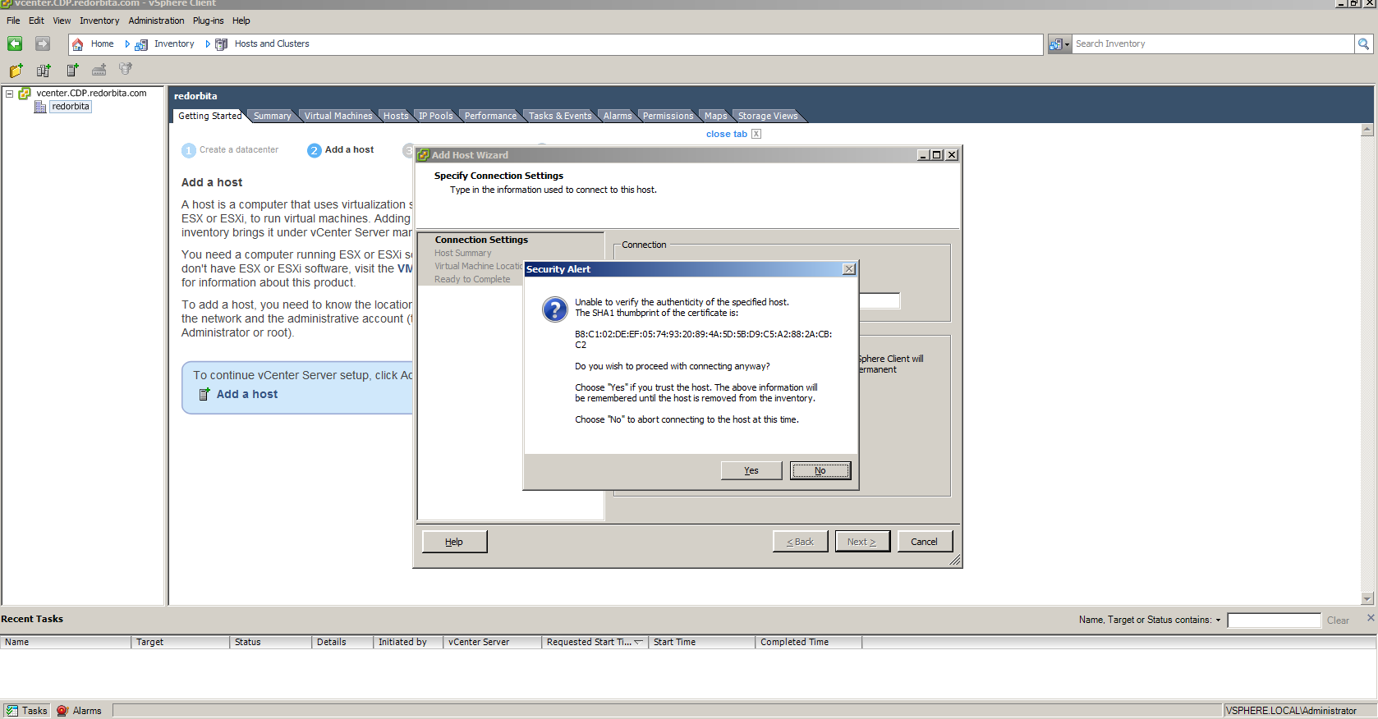Click the New Cluster toolbar icon
Screen dimensions: 1378x719
pos(44,71)
